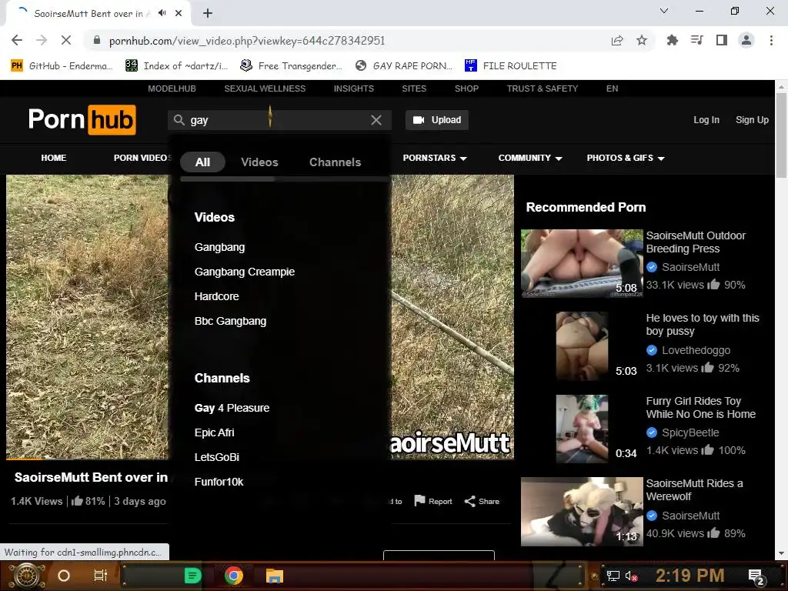
Task: Click Log In
Action: coord(706,120)
